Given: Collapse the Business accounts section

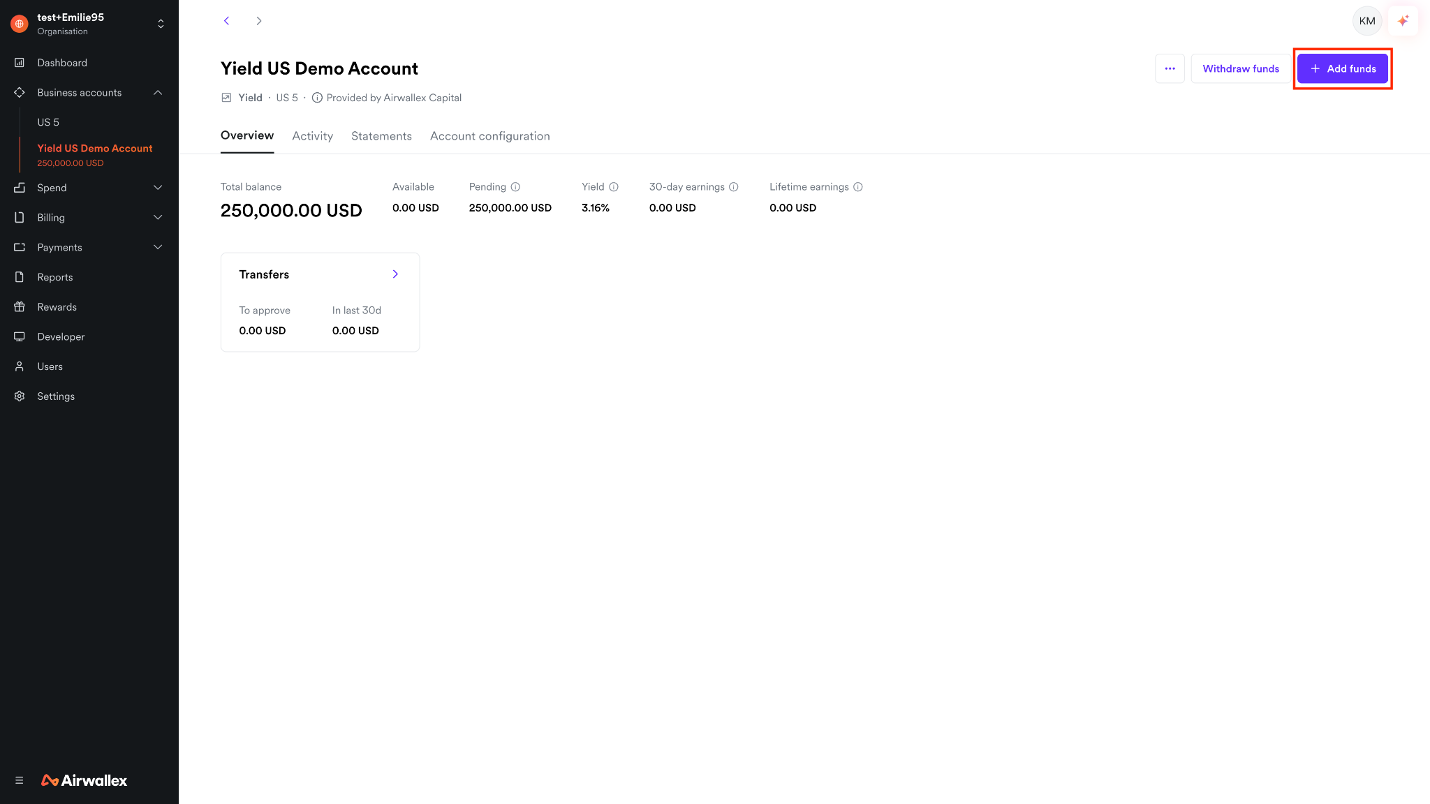Looking at the screenshot, I should tap(158, 93).
